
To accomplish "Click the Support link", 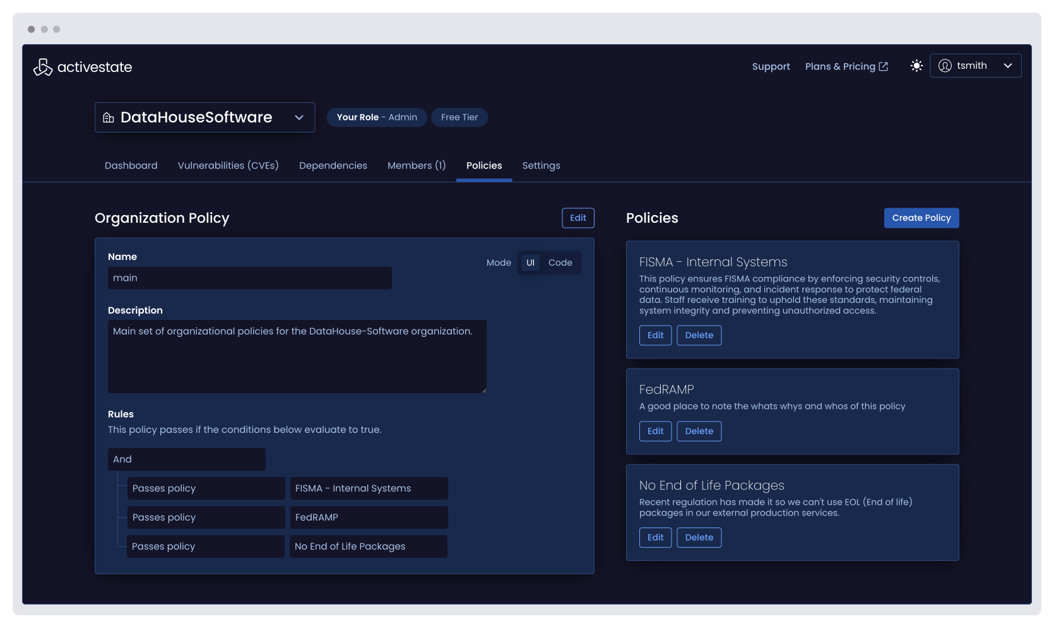I will [x=771, y=66].
